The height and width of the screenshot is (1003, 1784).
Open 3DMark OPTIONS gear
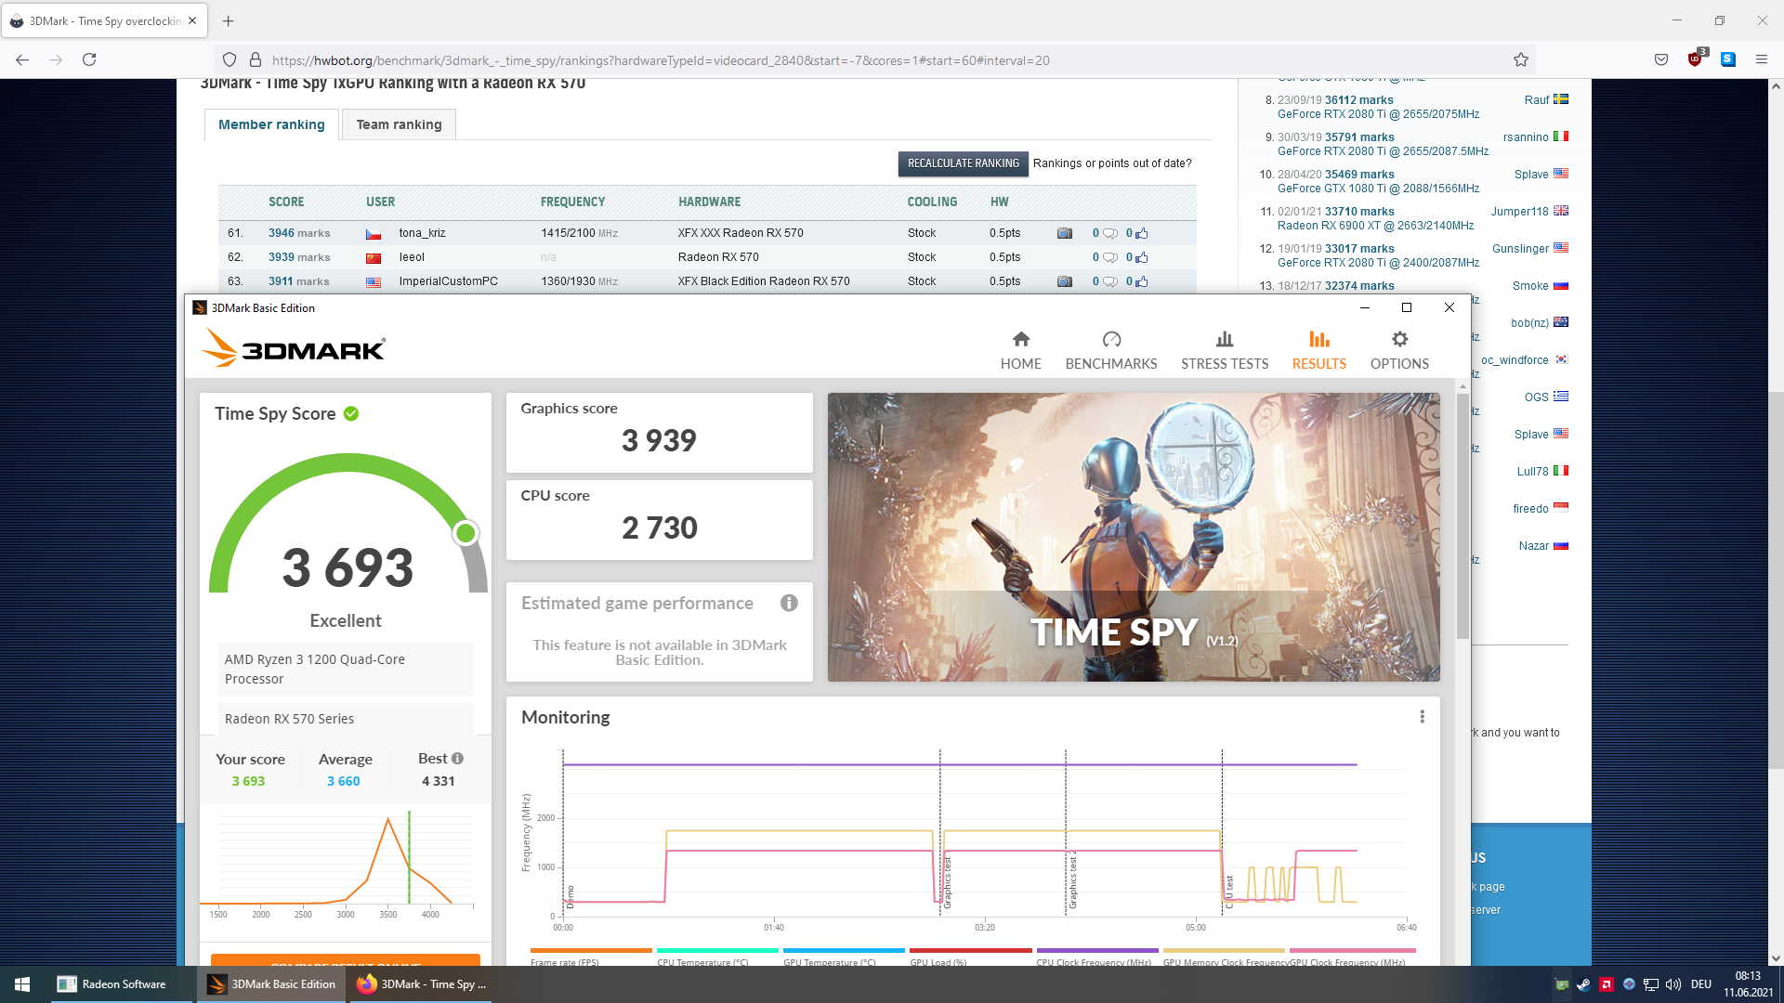point(1398,350)
